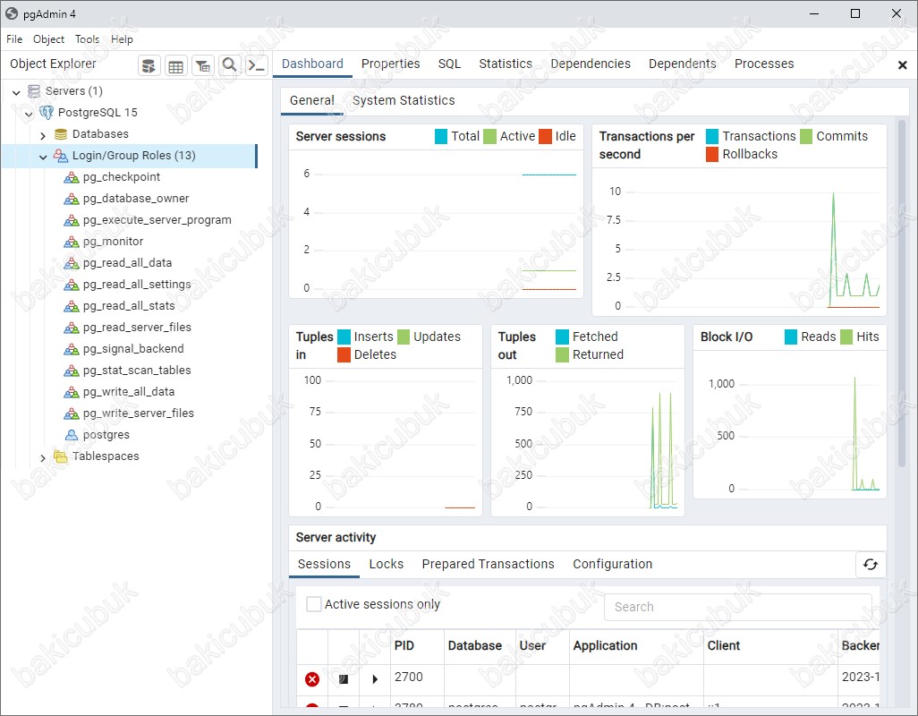Open the File menu

14,39
